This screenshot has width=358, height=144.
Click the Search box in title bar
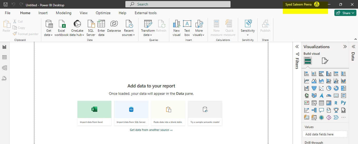coord(178,4)
